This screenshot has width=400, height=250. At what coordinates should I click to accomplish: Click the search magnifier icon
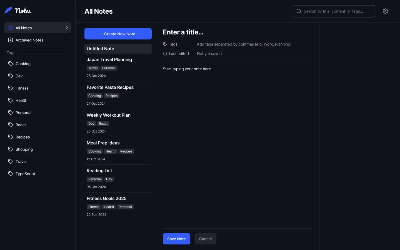click(x=299, y=11)
